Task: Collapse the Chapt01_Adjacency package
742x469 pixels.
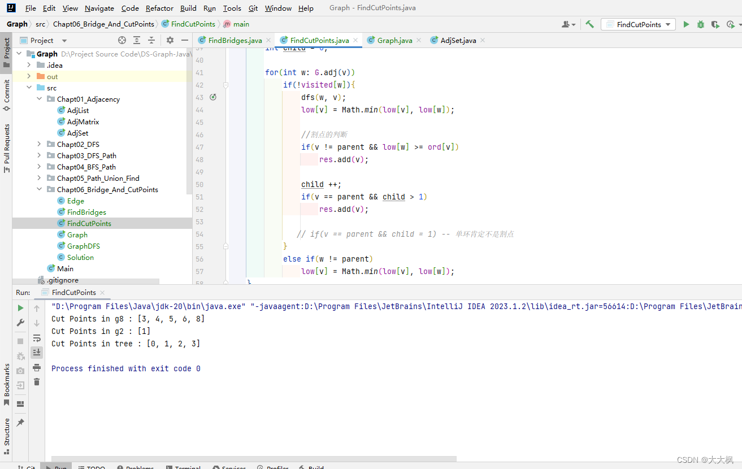Action: (40, 99)
